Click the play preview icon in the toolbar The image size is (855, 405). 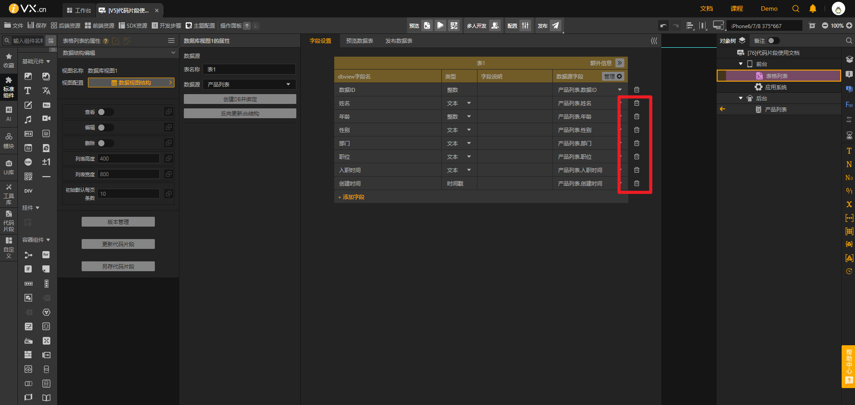tap(440, 25)
